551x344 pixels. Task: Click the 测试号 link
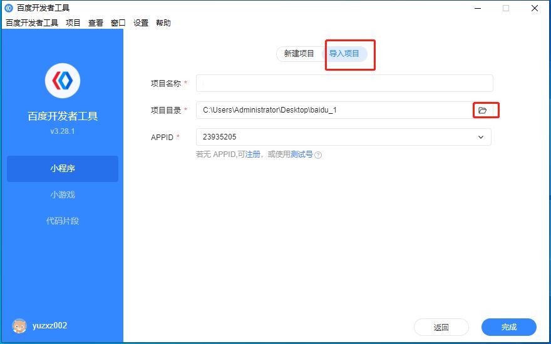click(x=301, y=154)
